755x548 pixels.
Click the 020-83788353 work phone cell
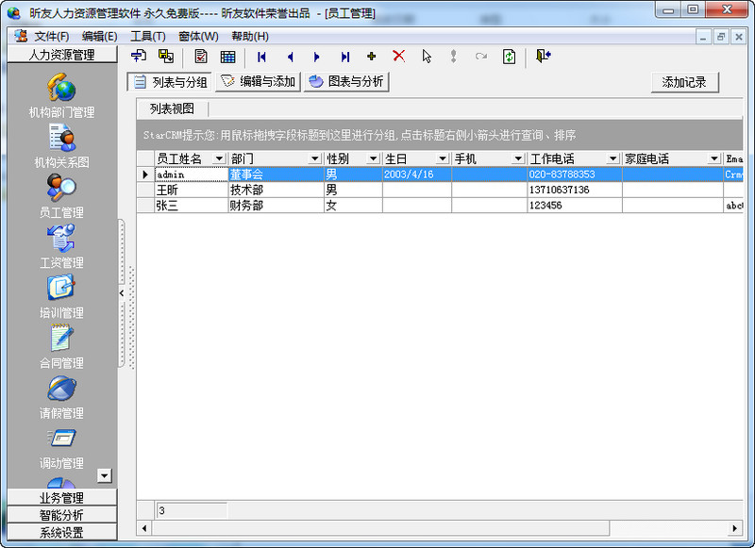click(x=575, y=174)
